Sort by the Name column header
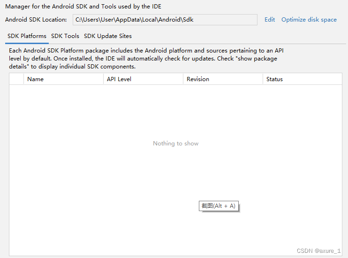348x258 pixels. tap(63, 79)
